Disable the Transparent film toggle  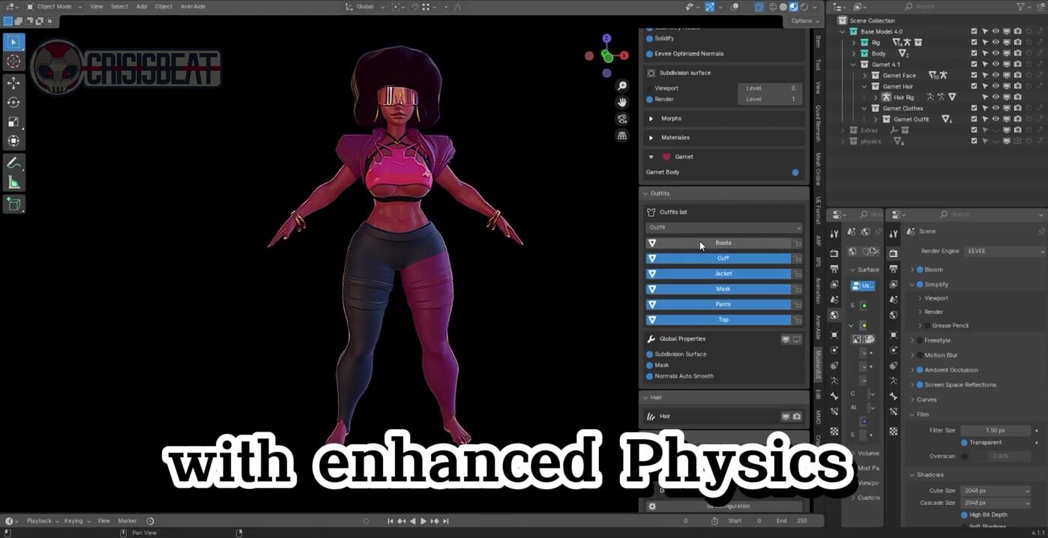964,443
